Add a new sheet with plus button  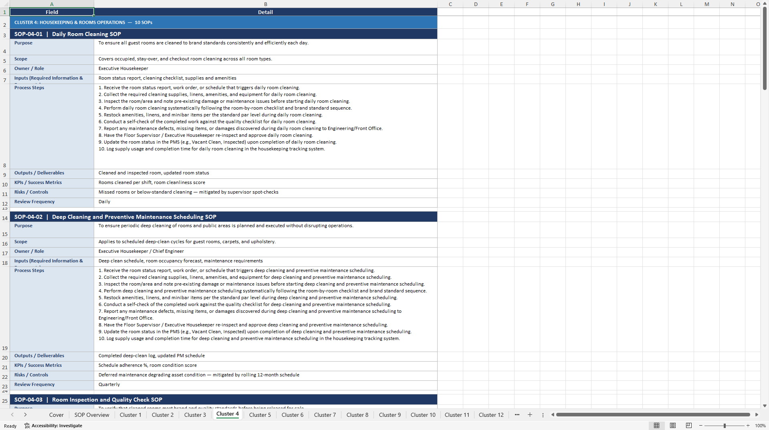[530, 415]
